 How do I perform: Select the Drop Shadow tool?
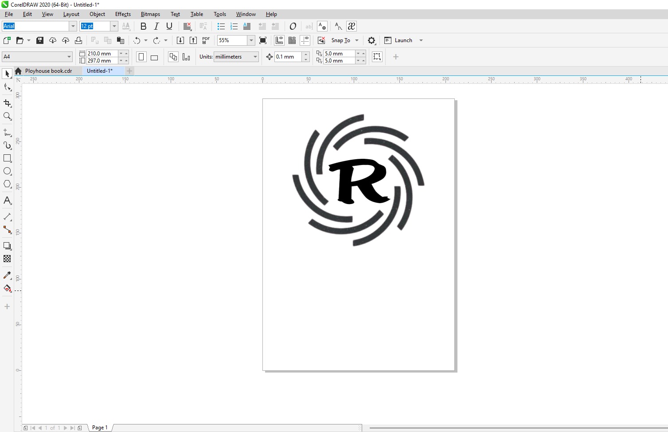(x=7, y=246)
